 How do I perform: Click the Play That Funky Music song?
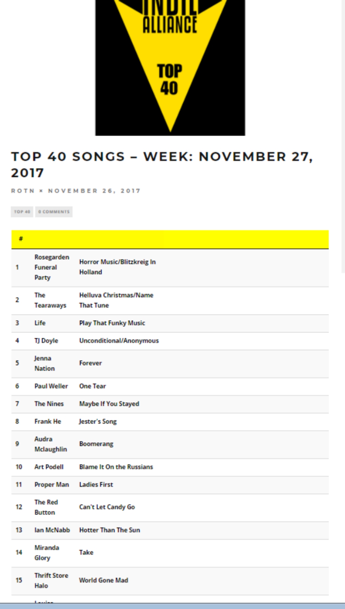(112, 323)
